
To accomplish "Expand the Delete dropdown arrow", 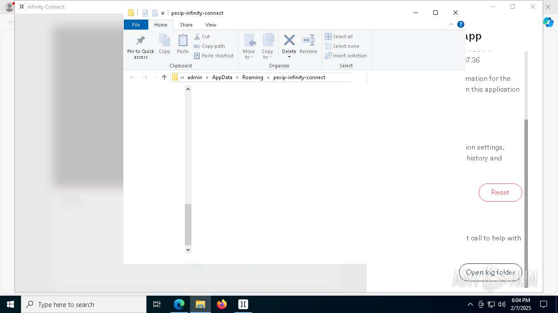I will (289, 57).
